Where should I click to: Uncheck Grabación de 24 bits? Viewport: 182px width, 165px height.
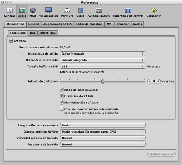[62, 96]
